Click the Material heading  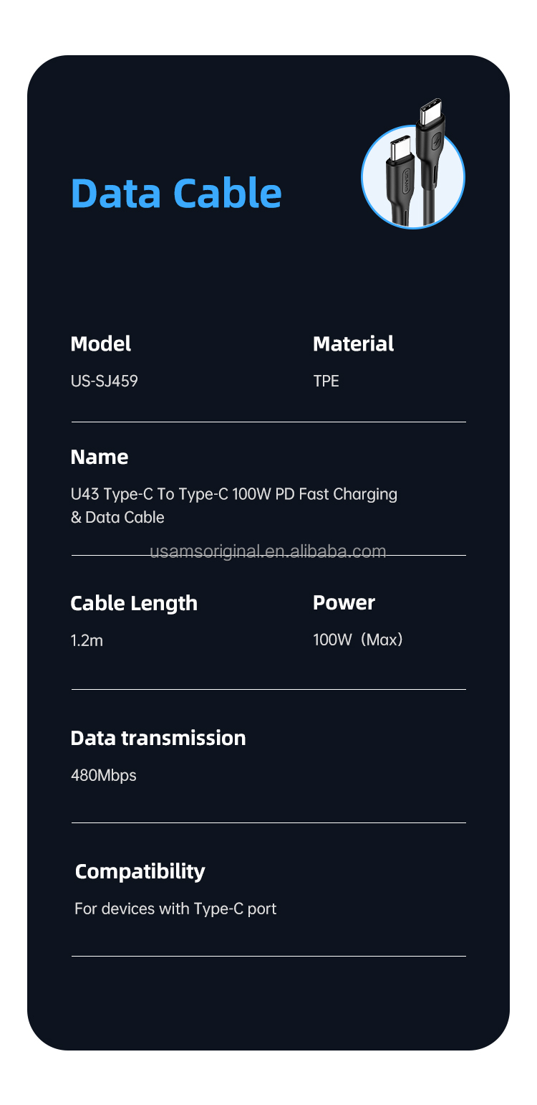(353, 344)
